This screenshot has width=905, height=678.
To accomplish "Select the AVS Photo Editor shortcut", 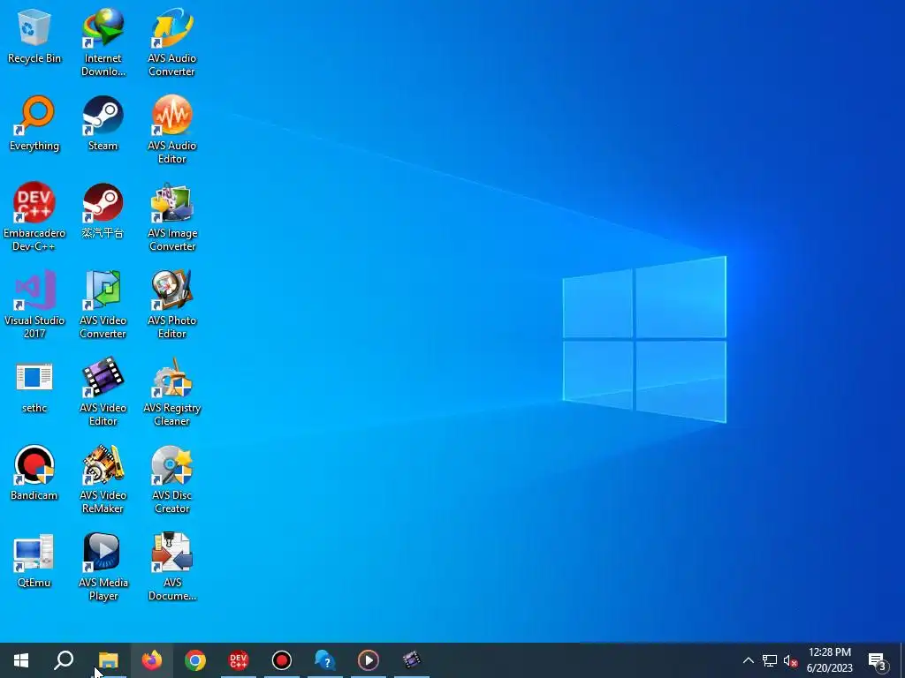I will pyautogui.click(x=172, y=305).
